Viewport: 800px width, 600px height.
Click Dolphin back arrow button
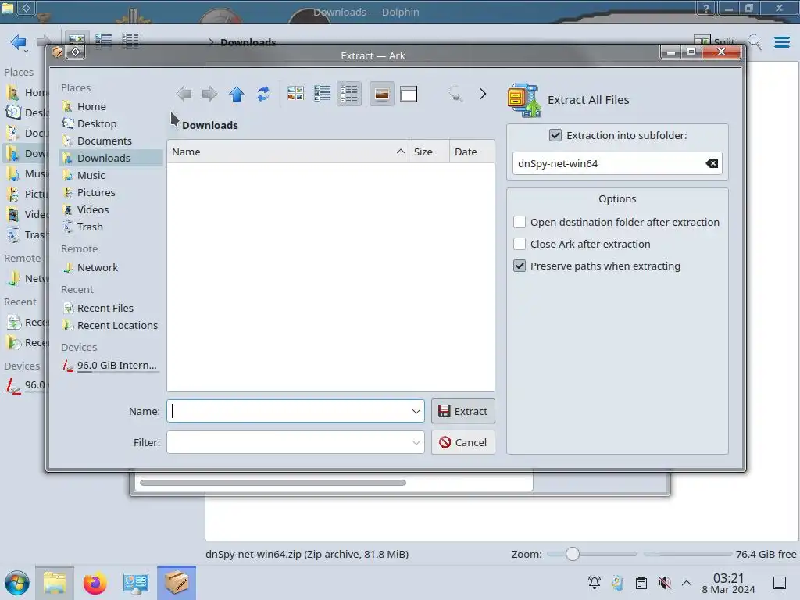(19, 42)
